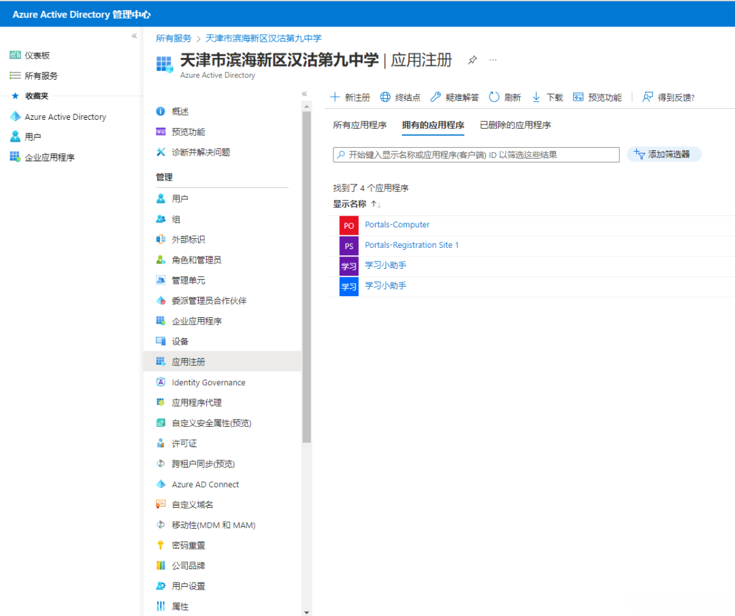735x616 pixels.
Task: Select 应用注册 in the resource menu
Action: 222,361
